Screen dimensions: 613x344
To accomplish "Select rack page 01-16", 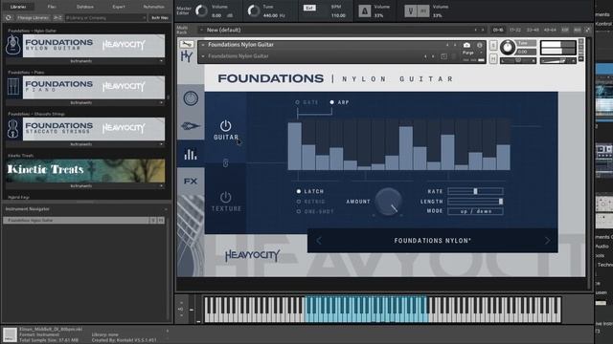I will tap(498, 30).
